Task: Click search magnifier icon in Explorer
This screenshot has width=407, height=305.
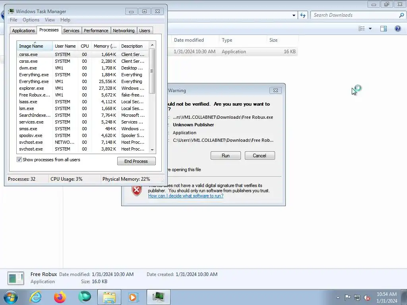Action: coord(401,15)
